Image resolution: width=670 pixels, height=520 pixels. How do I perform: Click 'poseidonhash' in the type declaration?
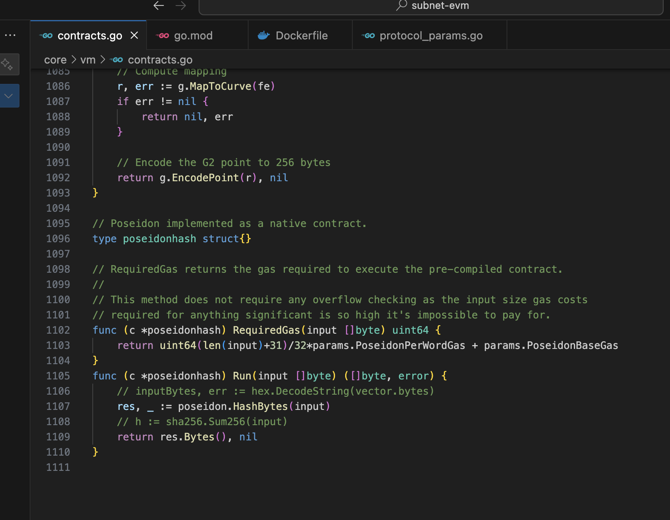click(x=160, y=239)
